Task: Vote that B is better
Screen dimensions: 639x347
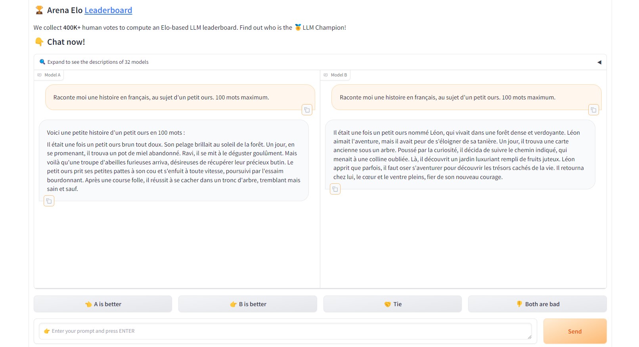Action: click(x=248, y=304)
